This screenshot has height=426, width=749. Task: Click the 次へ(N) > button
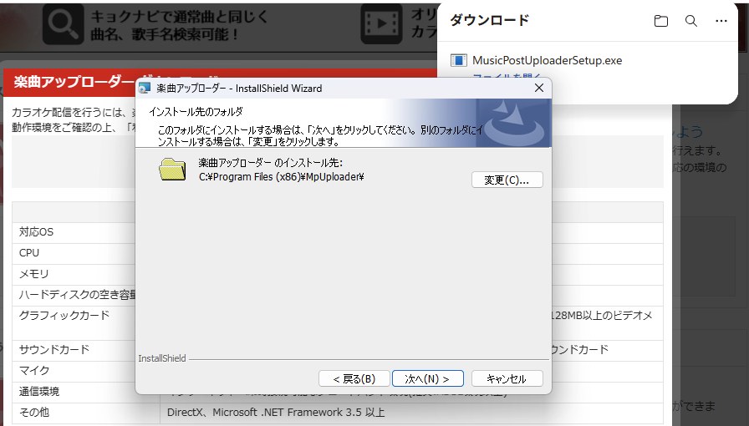tap(427, 378)
